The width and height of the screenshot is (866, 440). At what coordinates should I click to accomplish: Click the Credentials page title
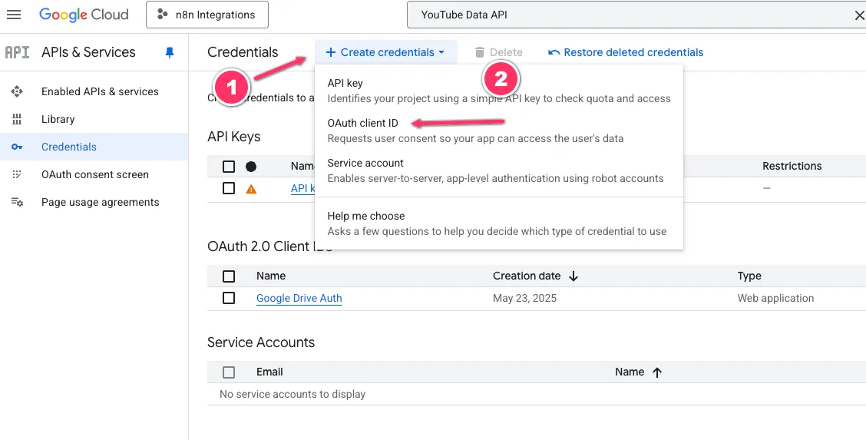243,52
